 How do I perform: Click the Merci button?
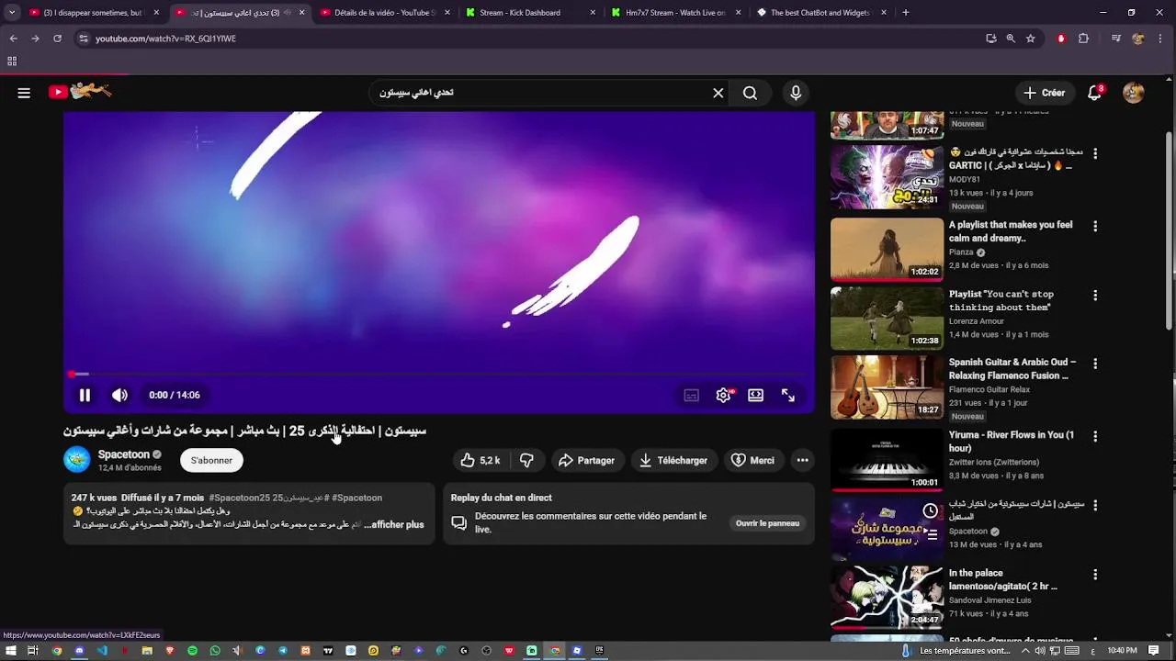(x=752, y=460)
